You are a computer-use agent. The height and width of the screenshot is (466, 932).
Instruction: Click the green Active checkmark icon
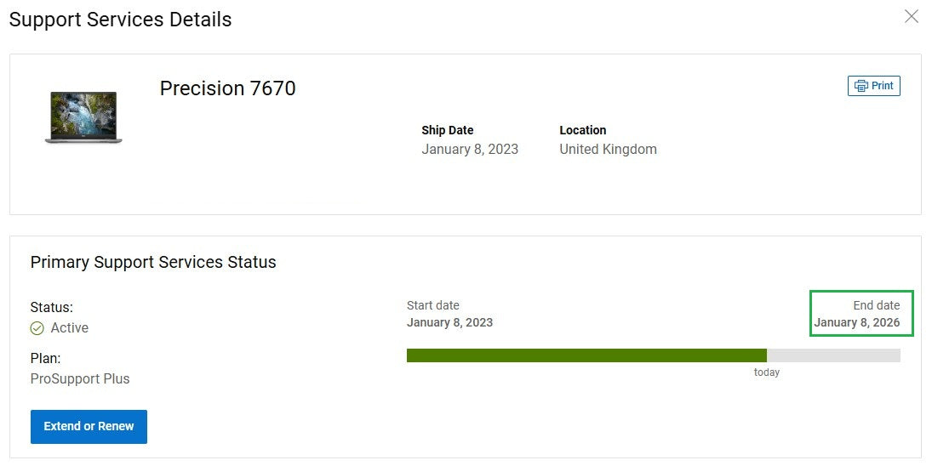click(37, 328)
